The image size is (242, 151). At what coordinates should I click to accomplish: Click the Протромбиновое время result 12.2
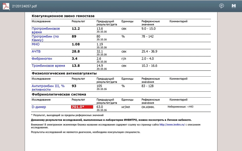[76, 29]
